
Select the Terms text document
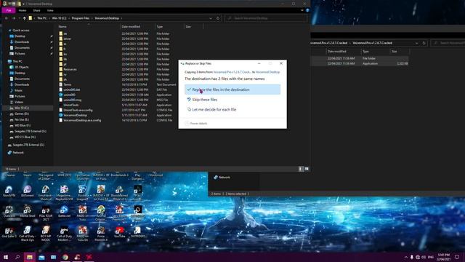click(67, 84)
